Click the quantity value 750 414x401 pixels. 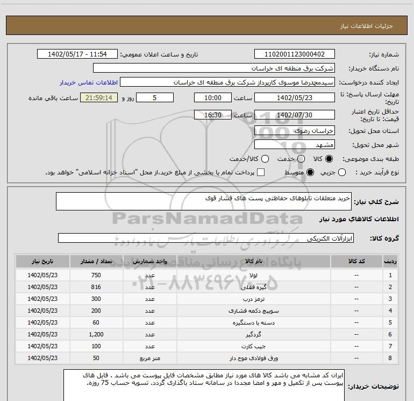click(96, 275)
